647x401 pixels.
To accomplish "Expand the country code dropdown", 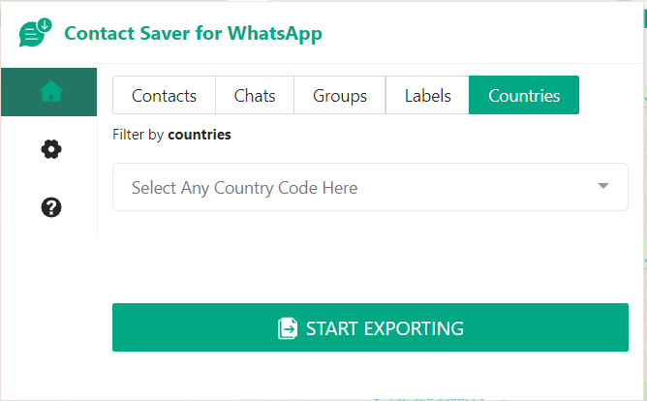I will pos(370,187).
